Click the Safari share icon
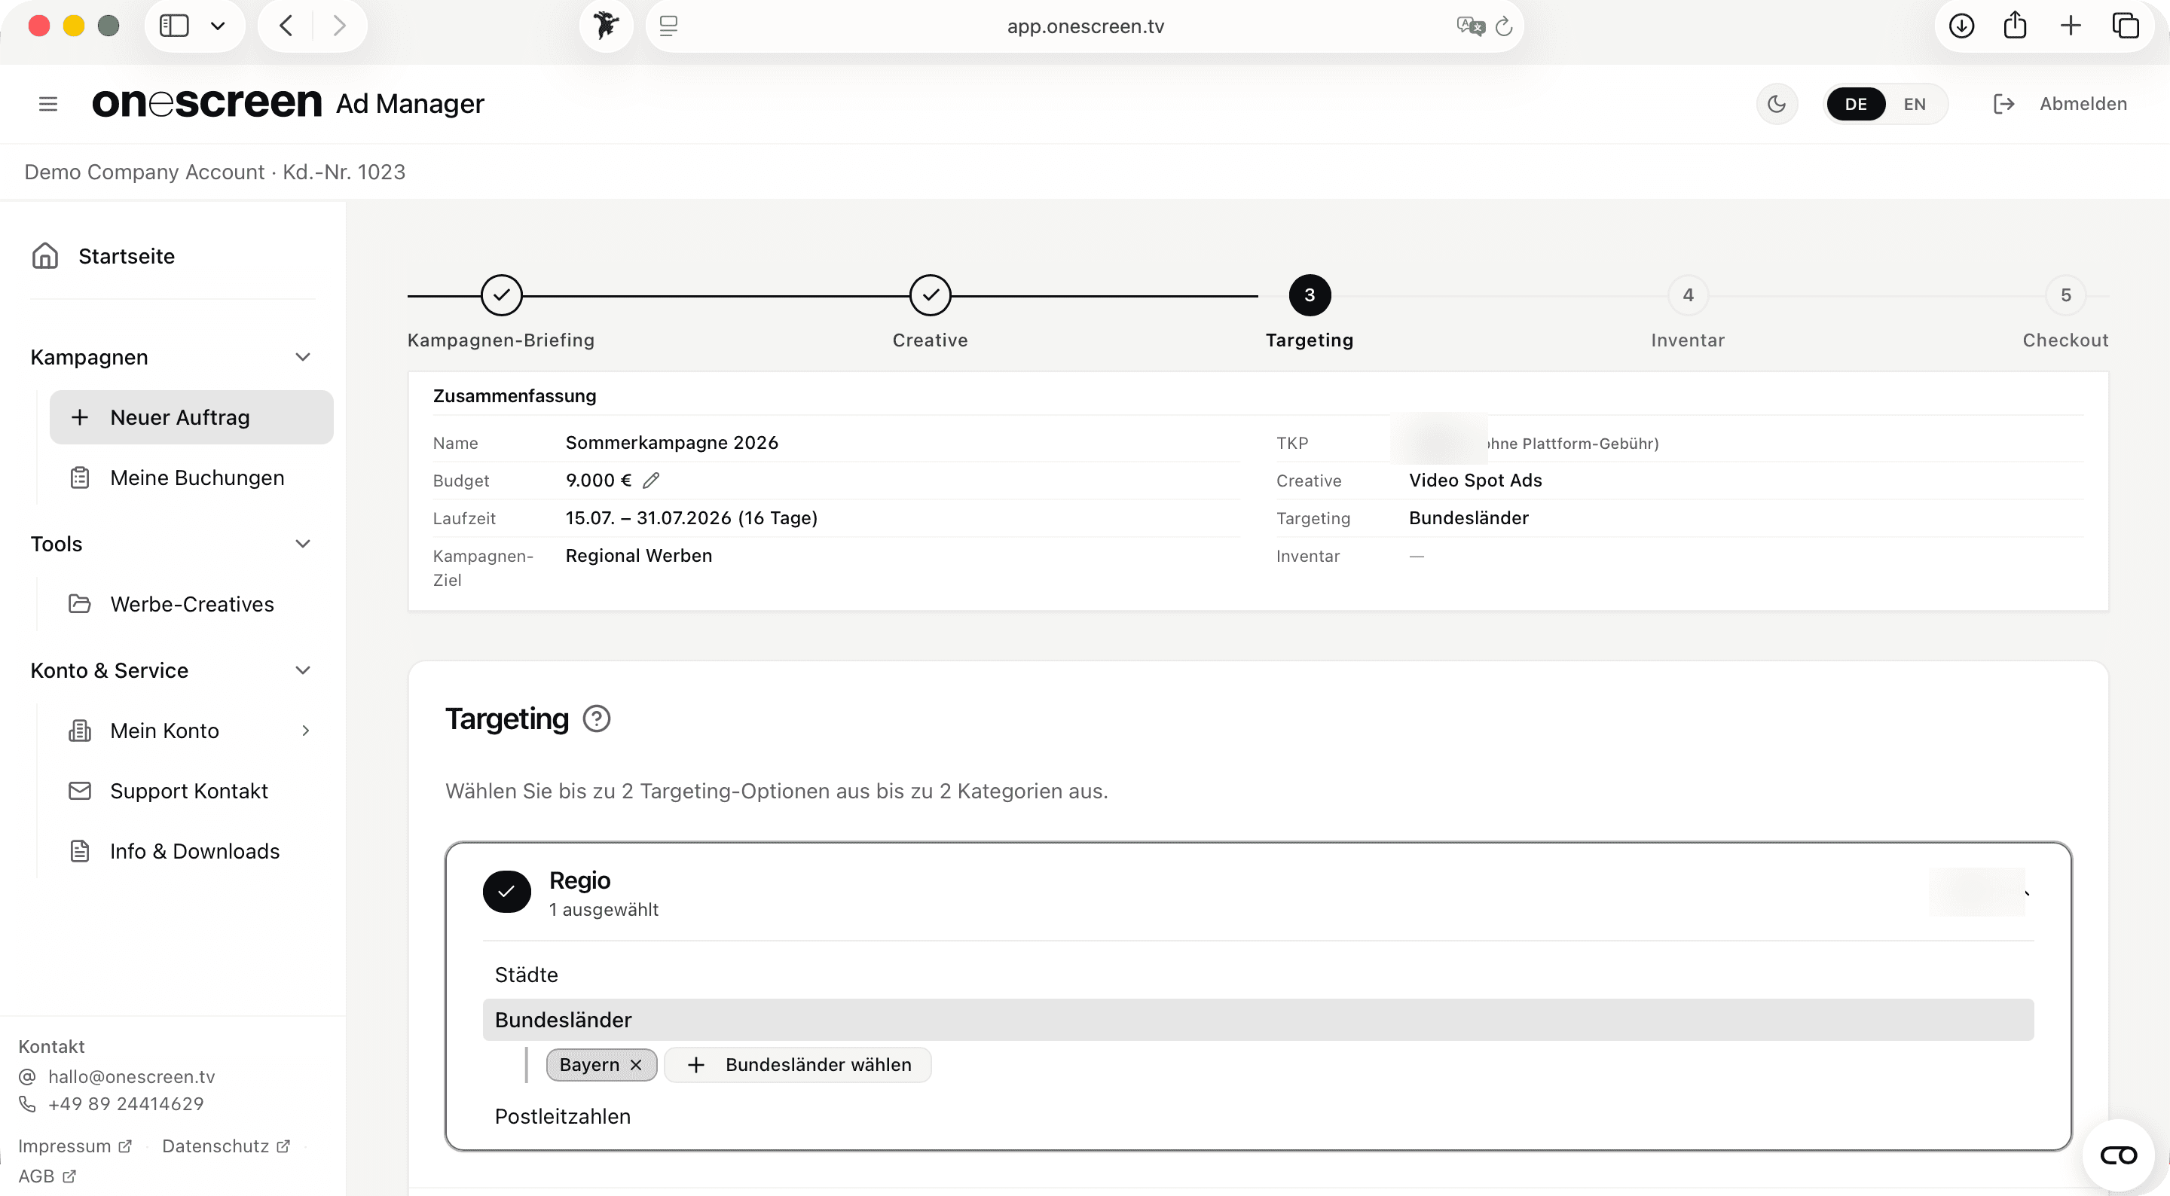The height and width of the screenshot is (1196, 2170). coord(2015,24)
